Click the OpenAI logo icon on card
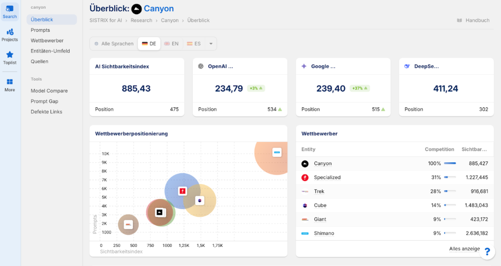 (201, 66)
